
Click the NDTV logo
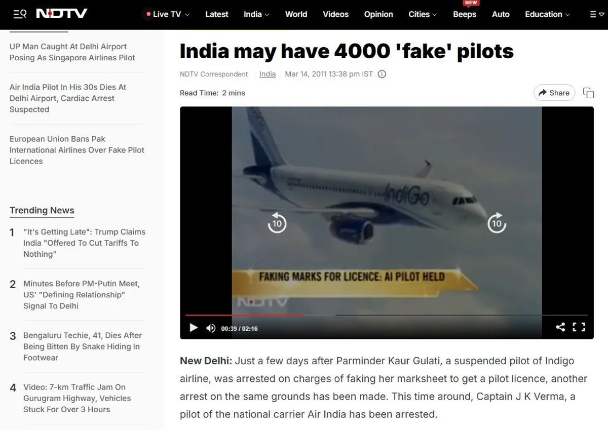point(62,14)
